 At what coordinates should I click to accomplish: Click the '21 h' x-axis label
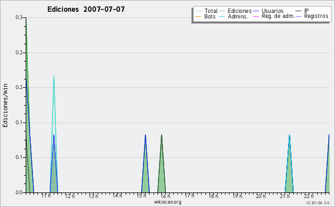coord(285,196)
